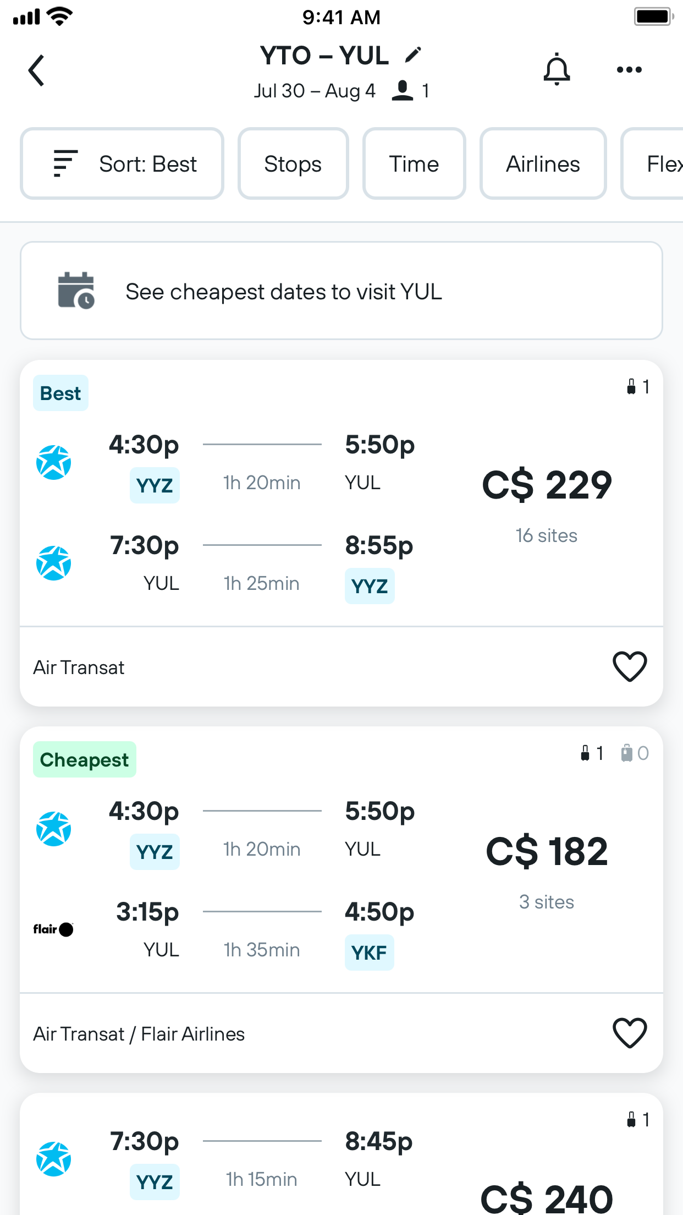Edit the route using the pencil icon
The image size is (683, 1215).
click(412, 55)
